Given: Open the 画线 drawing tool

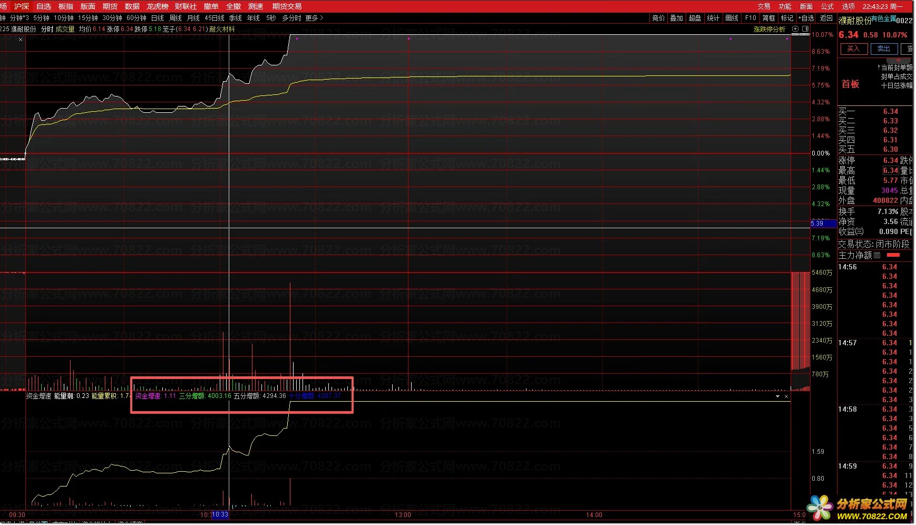Looking at the screenshot, I should 732,18.
